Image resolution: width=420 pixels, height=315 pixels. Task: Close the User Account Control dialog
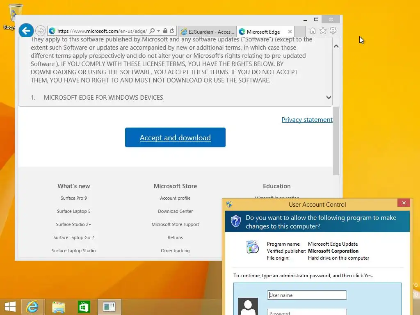click(404, 203)
